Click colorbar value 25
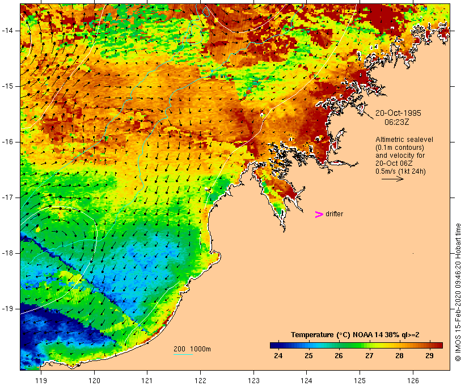Viewport: 465px width, 386px height. pos(308,356)
